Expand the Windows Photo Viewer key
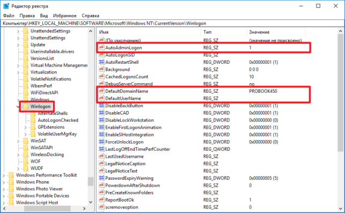345x213 pixels. coord(4,189)
